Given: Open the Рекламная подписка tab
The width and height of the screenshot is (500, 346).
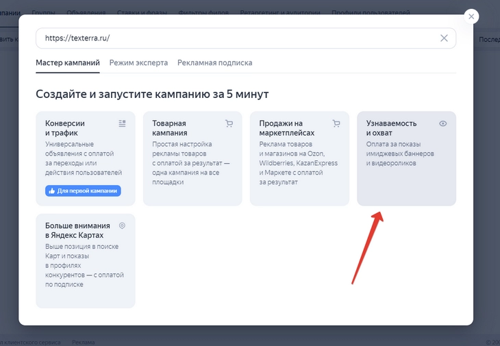Looking at the screenshot, I should [214, 63].
